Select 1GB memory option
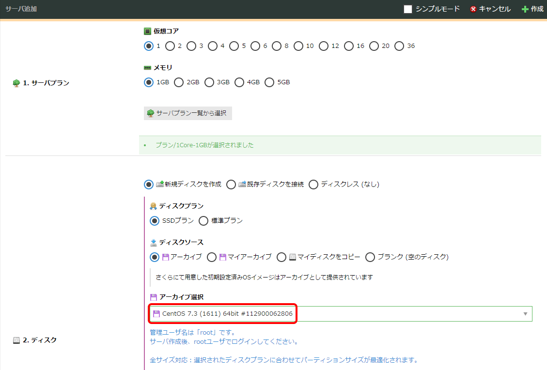The image size is (547, 370). (x=149, y=82)
